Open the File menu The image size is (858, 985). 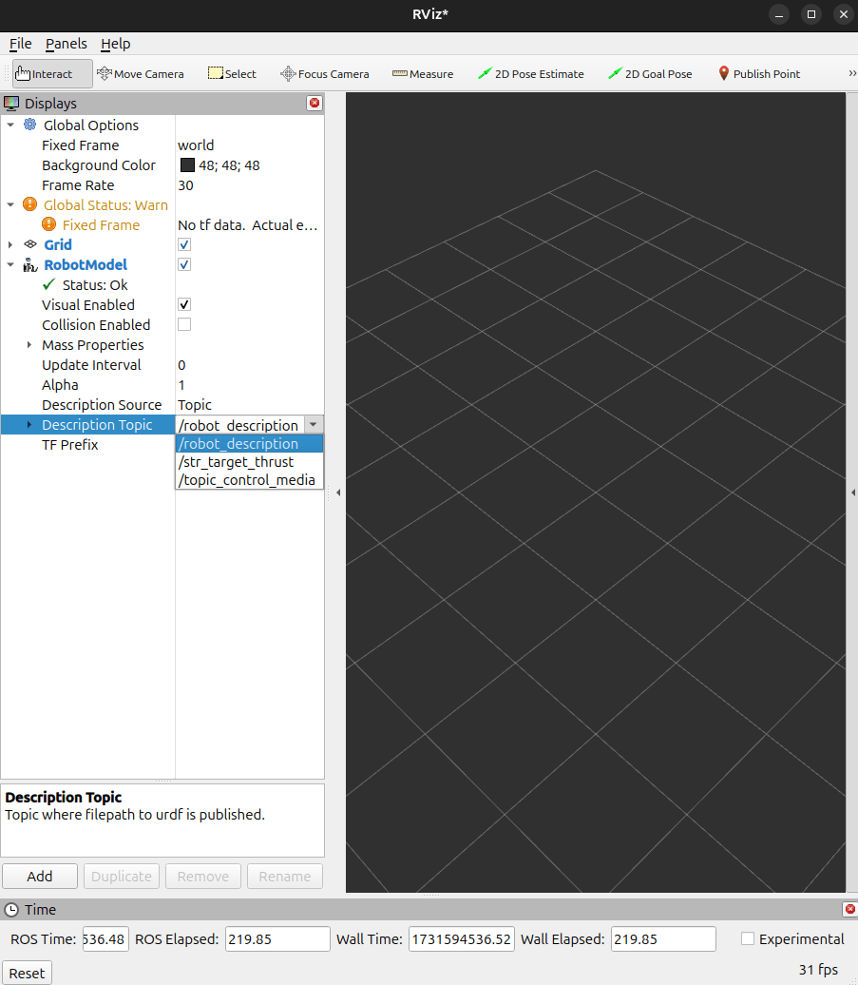[x=20, y=44]
